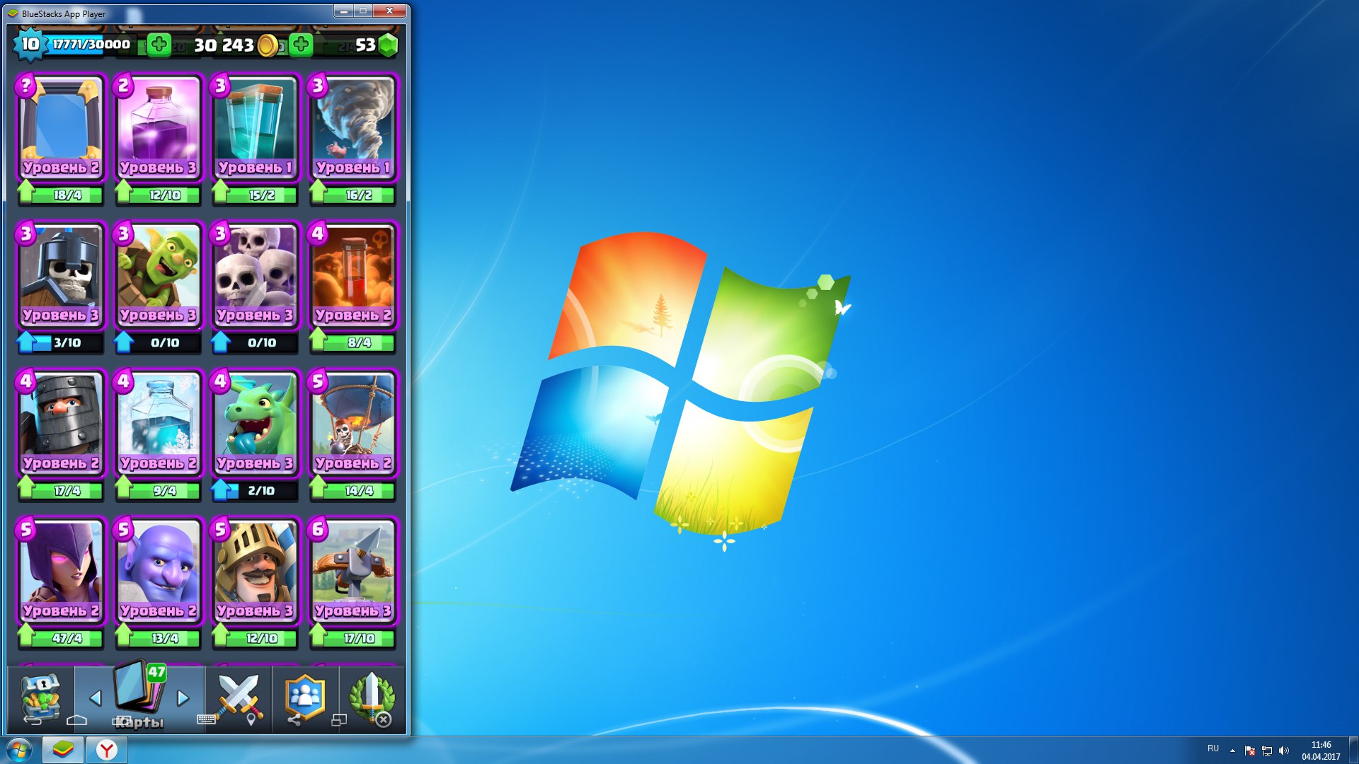Open the Bowler card
Screen dimensions: 1359x764
pos(158,571)
